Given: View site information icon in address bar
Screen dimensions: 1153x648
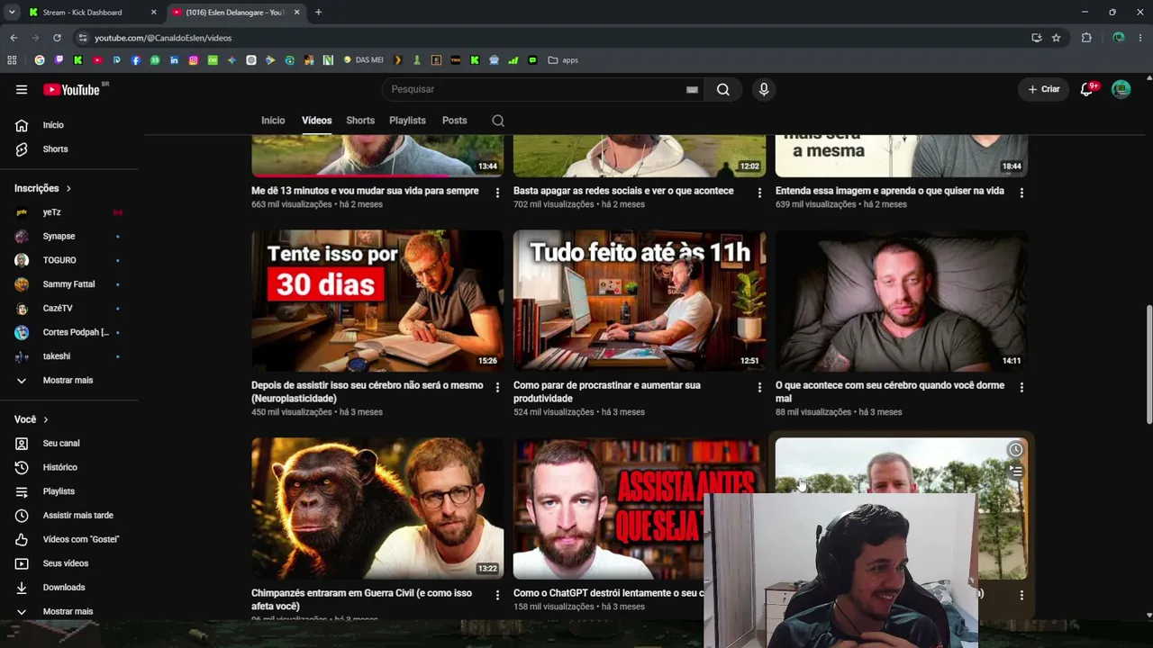Looking at the screenshot, I should (x=83, y=38).
